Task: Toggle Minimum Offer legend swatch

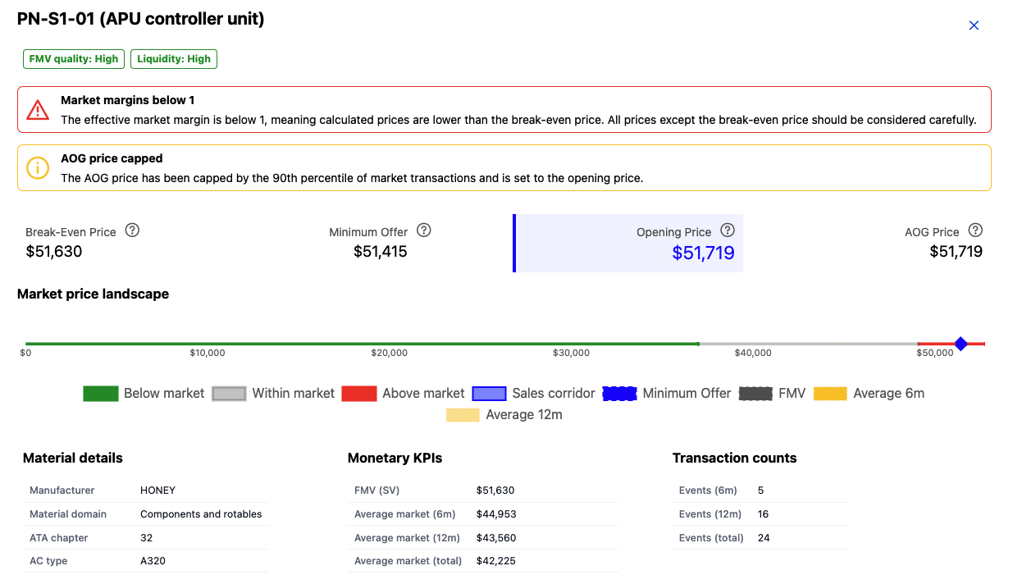Action: (619, 394)
